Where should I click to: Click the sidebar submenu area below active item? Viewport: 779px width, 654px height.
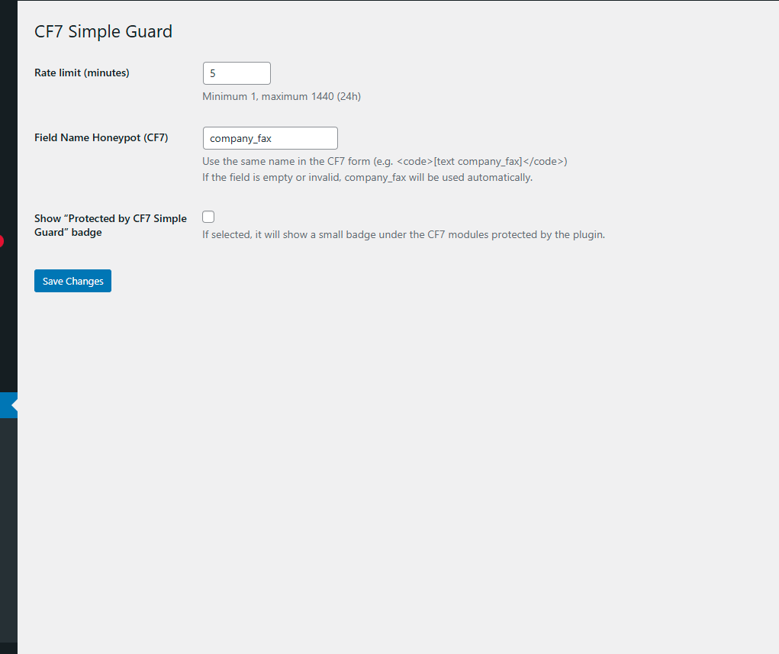[x=8, y=496]
